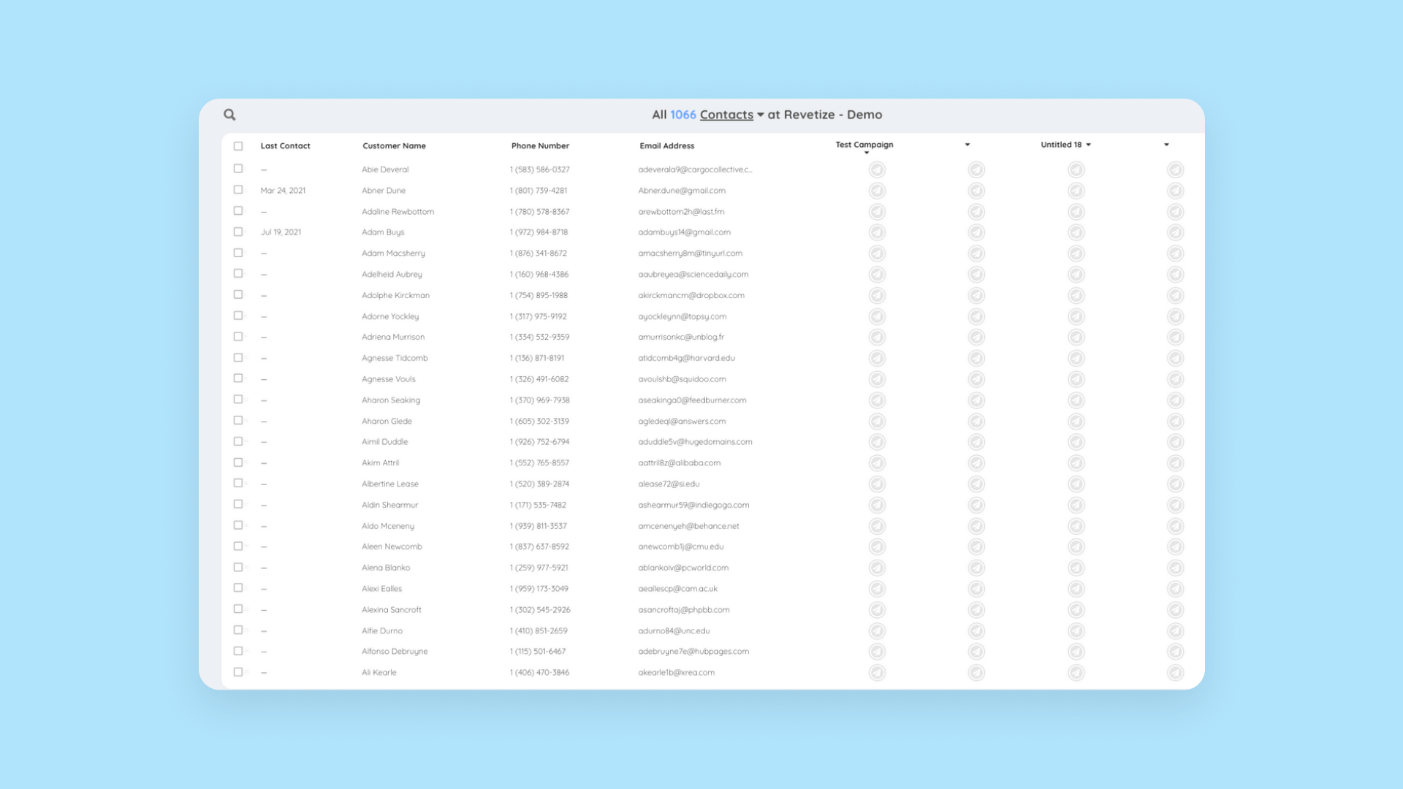The image size is (1403, 789).
Task: Click the campaign status icon for Abie Deveral
Action: click(x=875, y=169)
